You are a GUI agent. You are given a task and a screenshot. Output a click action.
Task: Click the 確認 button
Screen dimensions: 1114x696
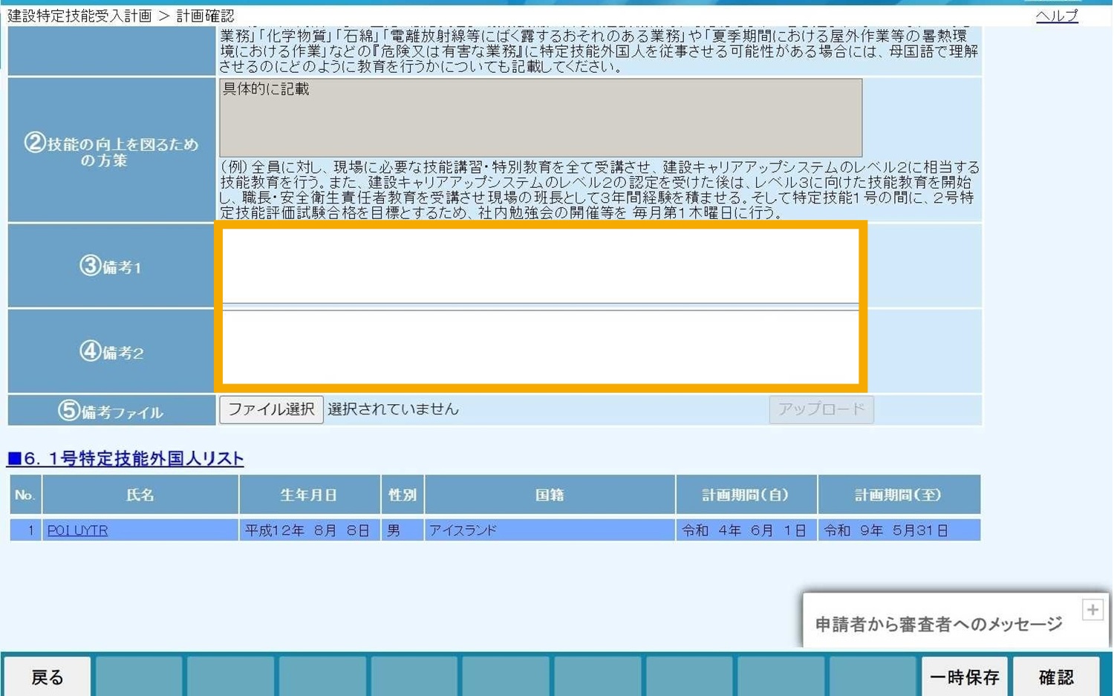[x=1056, y=677]
